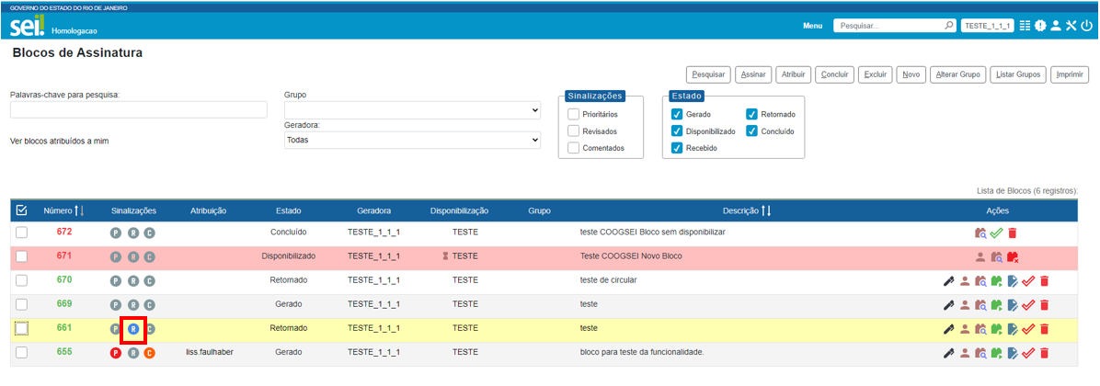The height and width of the screenshot is (386, 1100).
Task: Open the power/logout icon in the header
Action: point(1086,26)
